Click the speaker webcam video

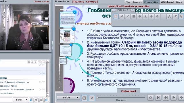[24, 27]
